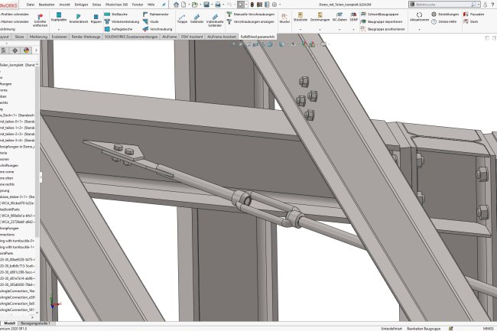Screen dimensions: 497x331
Task: Switch to SOLIDWORKS Zusatzanwendungen tab
Action: point(131,37)
